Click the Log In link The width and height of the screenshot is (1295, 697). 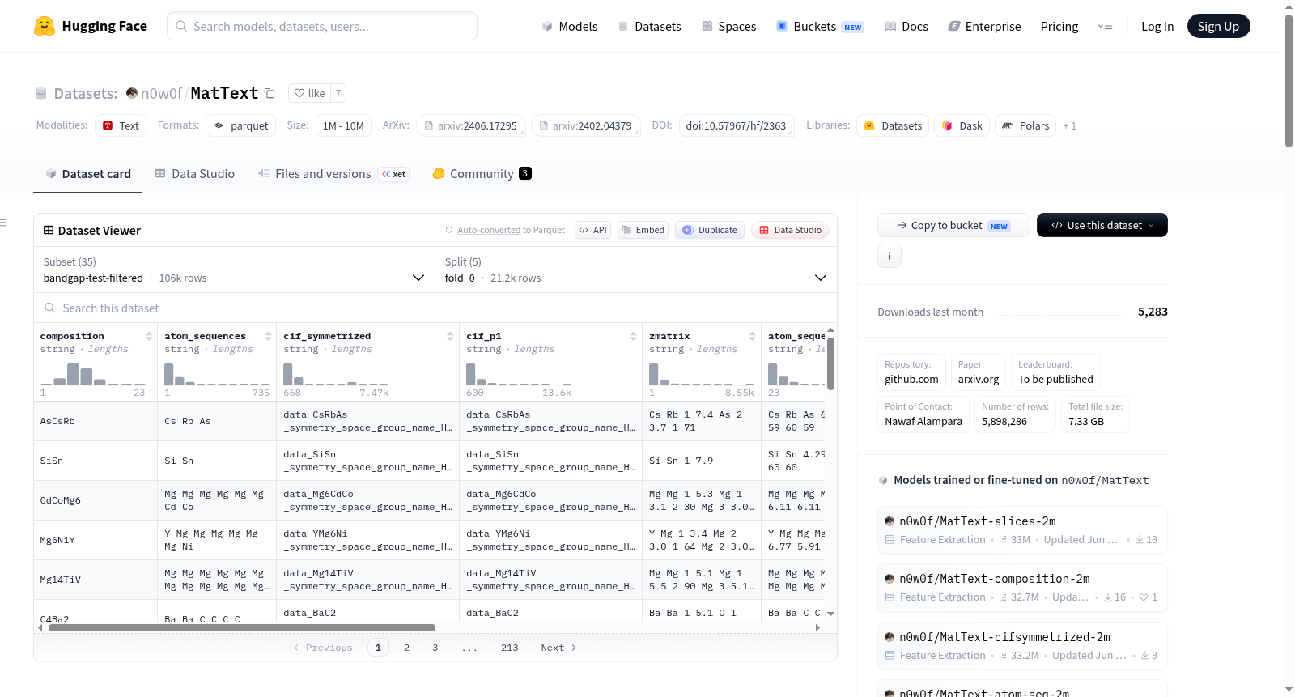click(x=1157, y=26)
